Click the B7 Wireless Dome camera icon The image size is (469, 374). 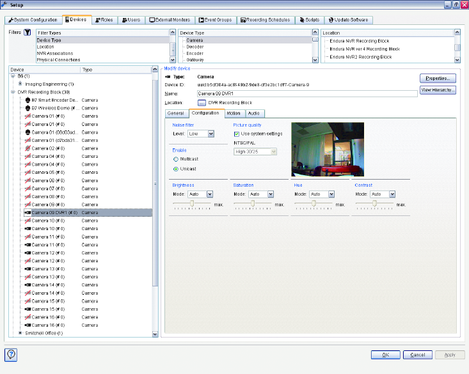point(28,108)
